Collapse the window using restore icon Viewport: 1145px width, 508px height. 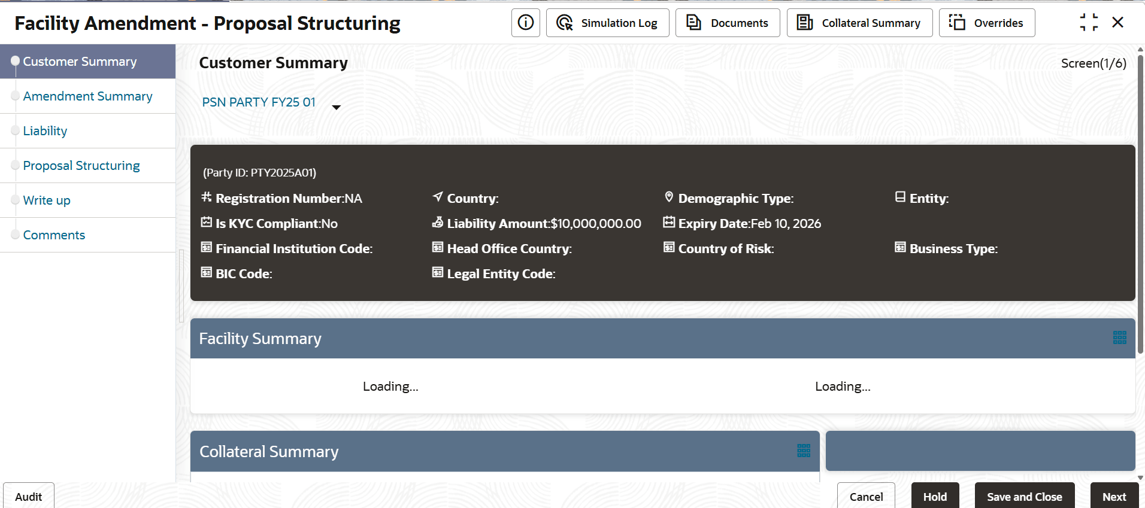(x=1089, y=23)
